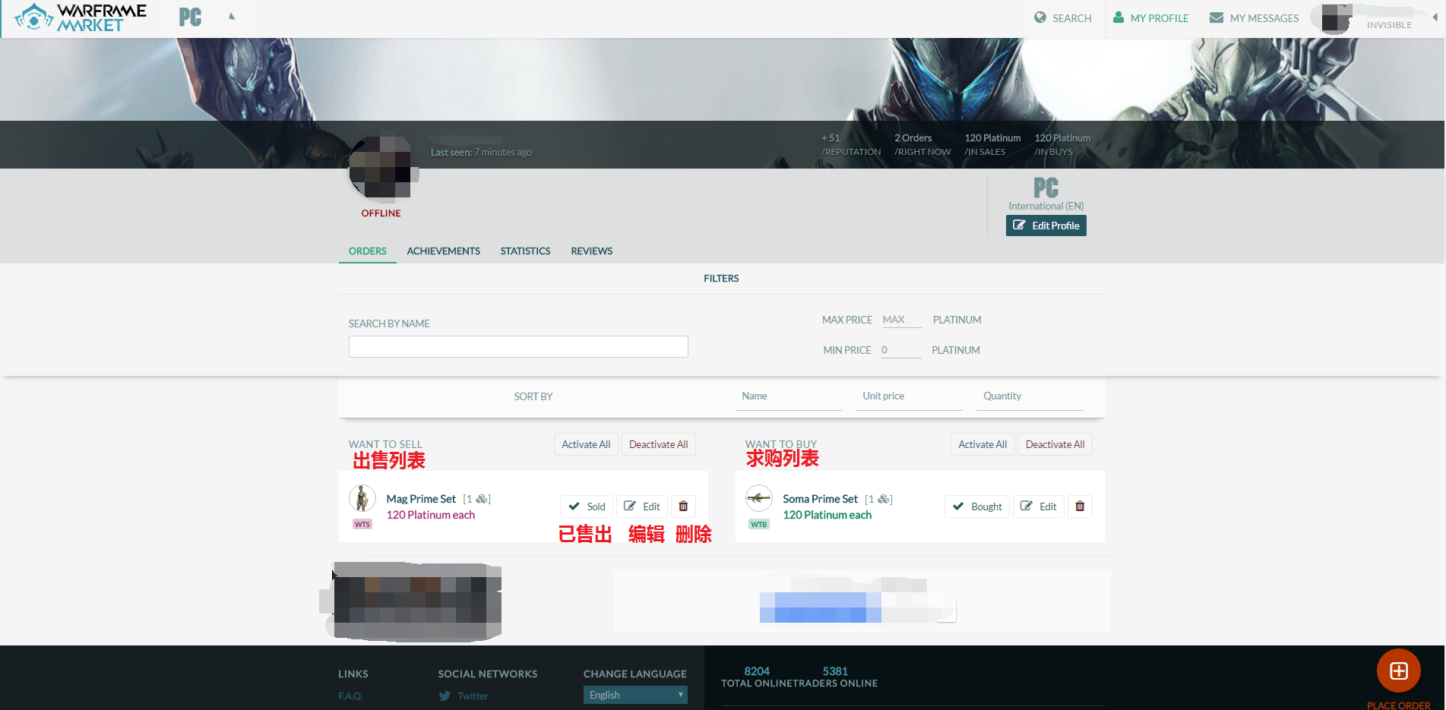The image size is (1446, 710).
Task: Click the WTS tag under Mag Prime Set
Action: point(362,524)
